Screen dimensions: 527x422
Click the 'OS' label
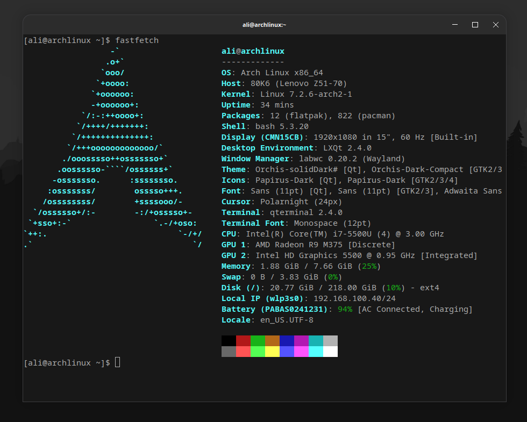pos(226,73)
